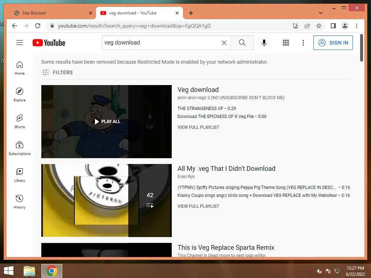This screenshot has width=371, height=278.
Task: Open network tray icon
Action: tap(337, 271)
